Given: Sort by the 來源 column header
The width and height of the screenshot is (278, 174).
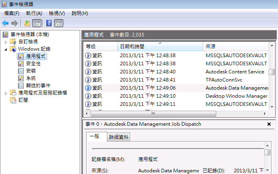Looking at the screenshot, I should [236, 47].
